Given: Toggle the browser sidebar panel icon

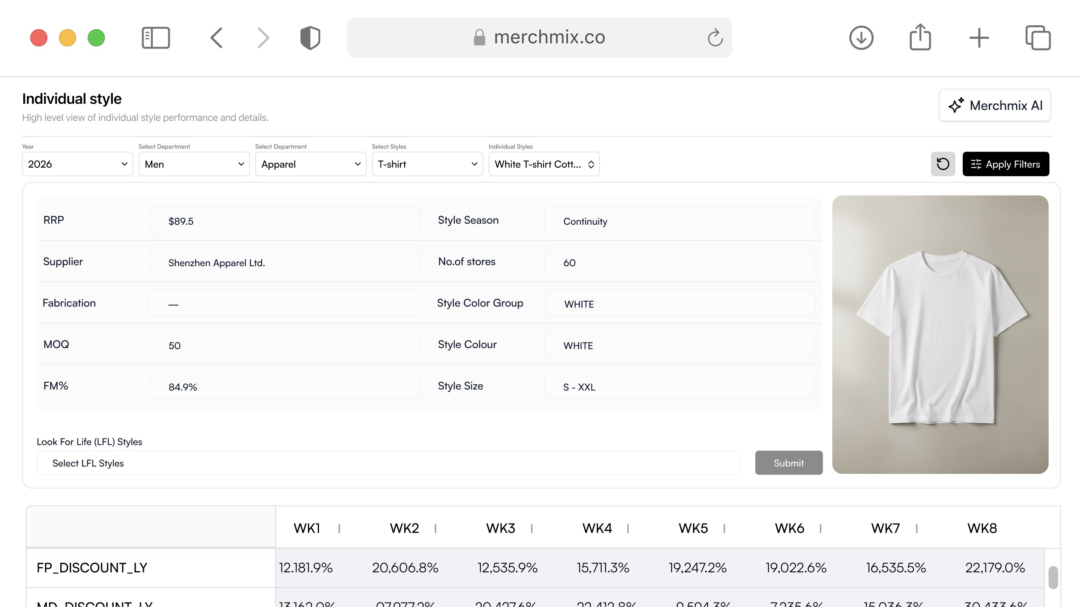Looking at the screenshot, I should (156, 38).
